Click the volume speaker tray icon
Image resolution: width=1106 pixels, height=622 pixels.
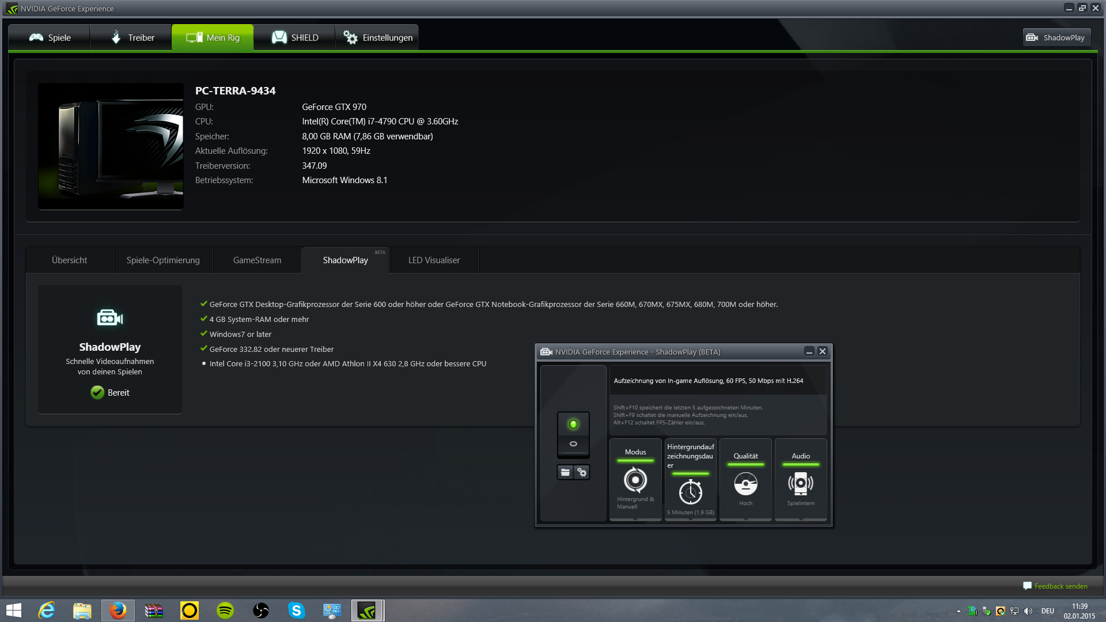1028,611
